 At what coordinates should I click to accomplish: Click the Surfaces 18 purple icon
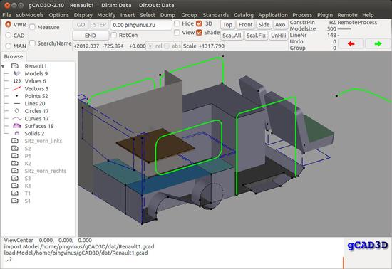[17, 126]
